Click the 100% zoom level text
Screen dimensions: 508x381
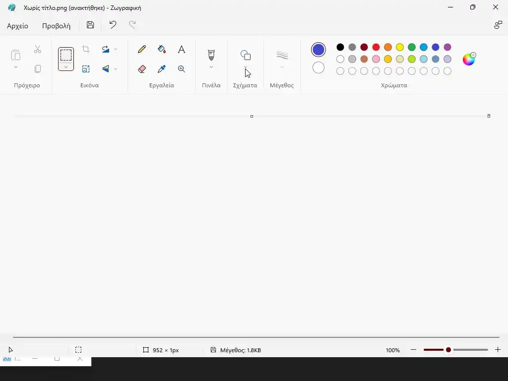click(393, 350)
